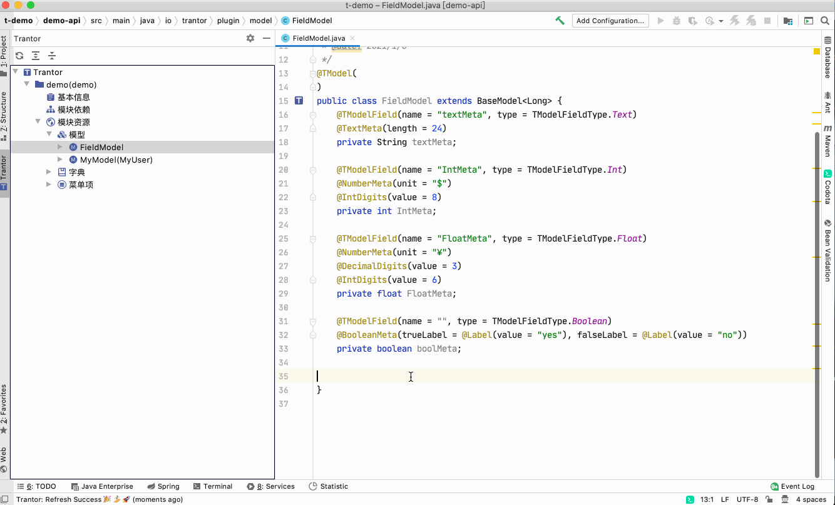Open the Database tool window
The width and height of the screenshot is (835, 505).
[827, 58]
